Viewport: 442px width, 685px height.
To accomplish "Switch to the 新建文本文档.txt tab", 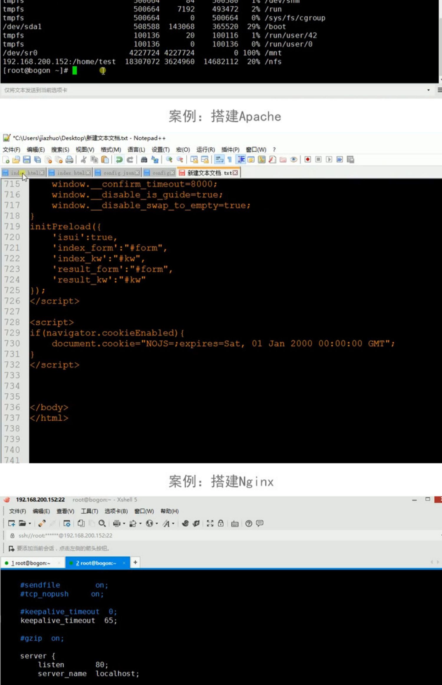I will click(x=209, y=173).
